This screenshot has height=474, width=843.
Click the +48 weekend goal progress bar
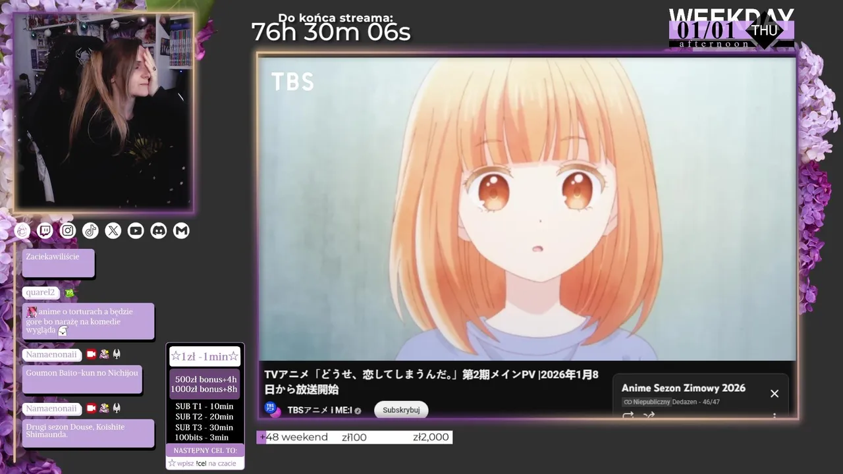354,437
